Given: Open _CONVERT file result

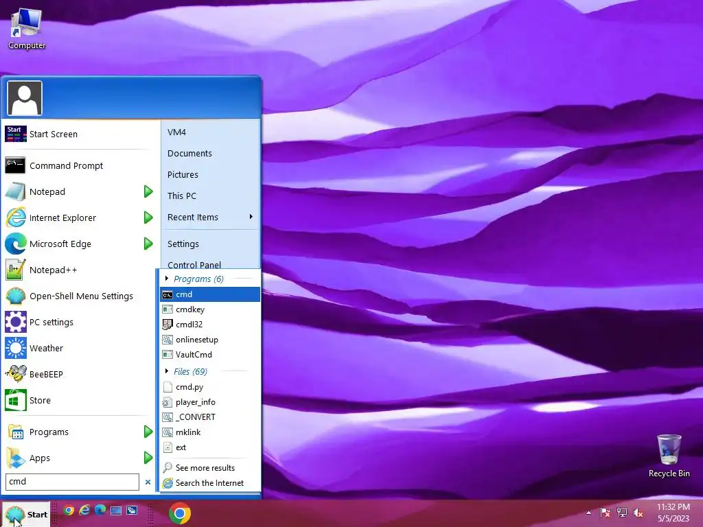Looking at the screenshot, I should [210, 417].
